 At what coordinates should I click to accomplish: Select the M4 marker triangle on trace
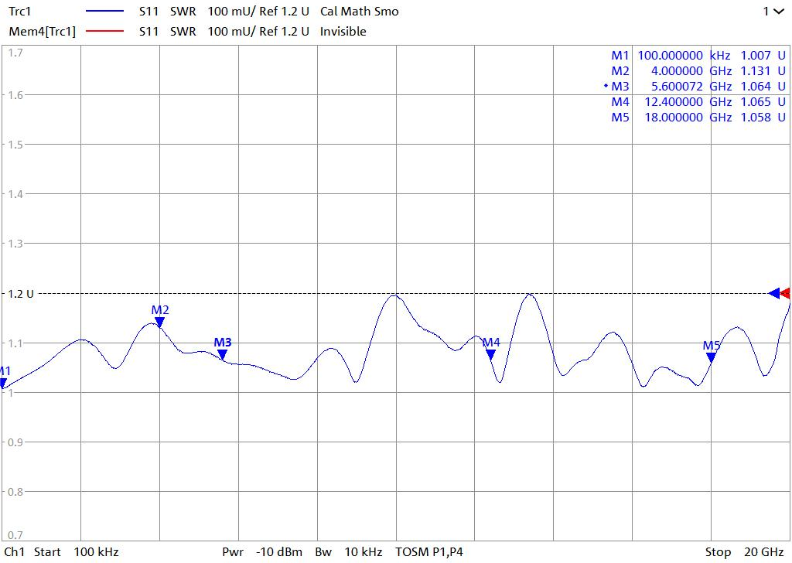click(490, 355)
